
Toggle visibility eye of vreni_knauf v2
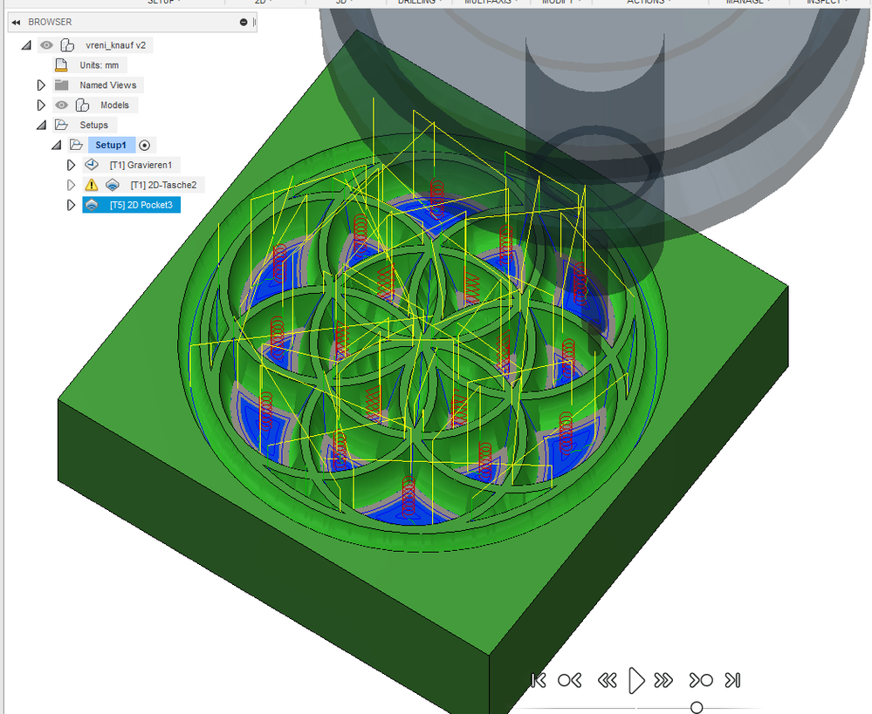pos(47,45)
